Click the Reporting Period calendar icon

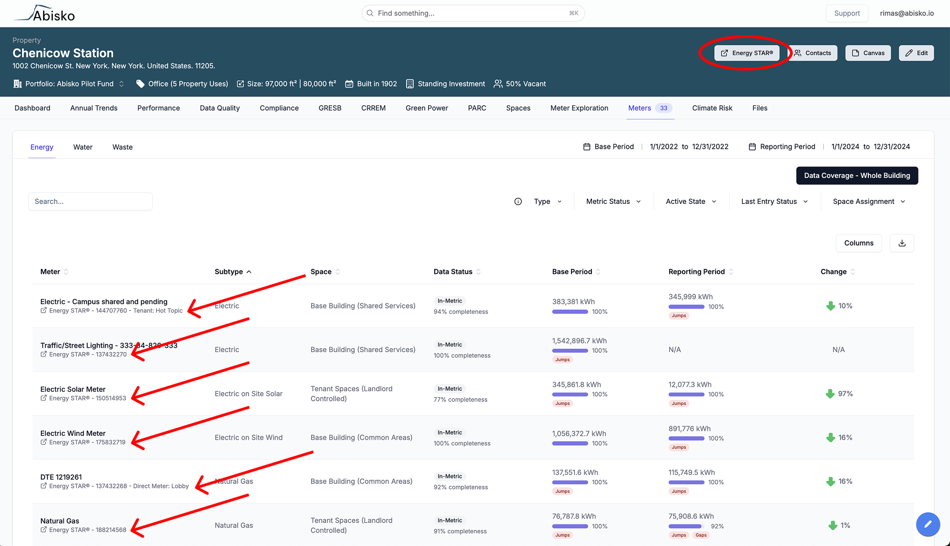[x=752, y=147]
